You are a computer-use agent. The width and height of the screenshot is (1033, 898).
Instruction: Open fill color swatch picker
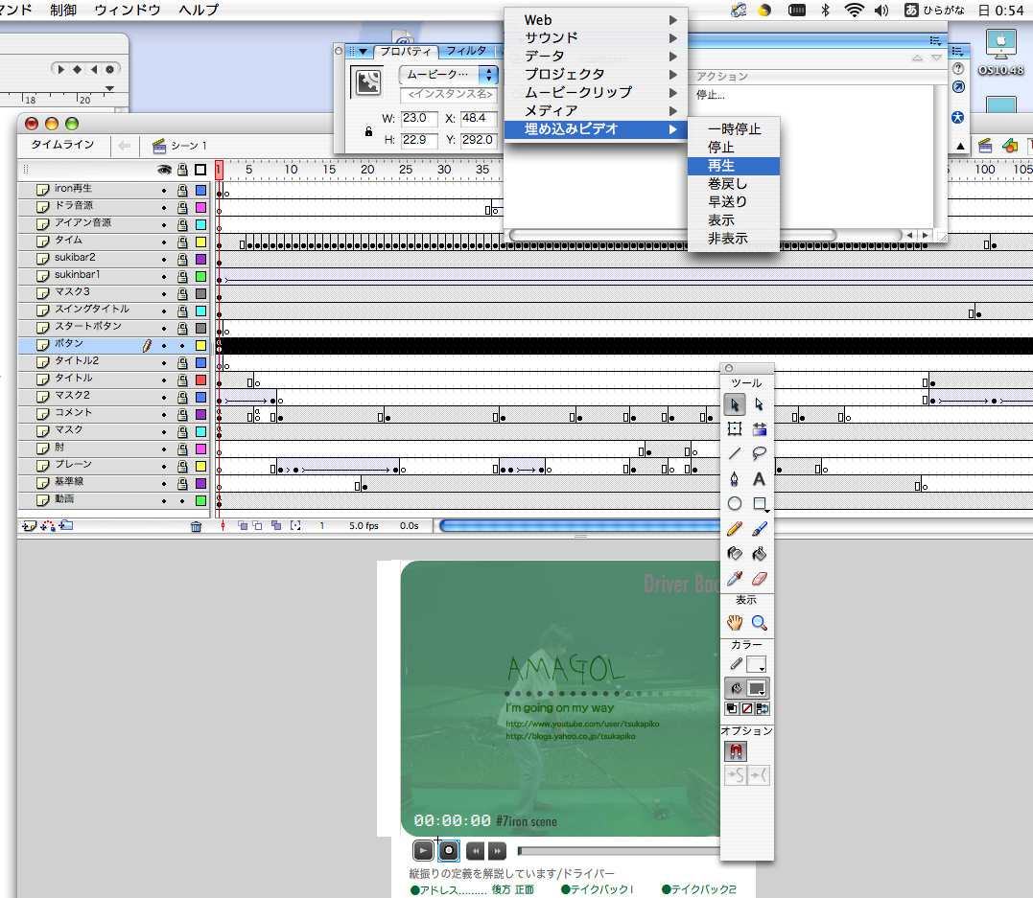(757, 689)
